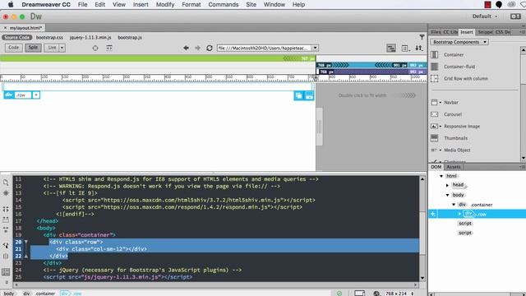Expand the head node in DOM
The image size is (526, 296).
447,185
